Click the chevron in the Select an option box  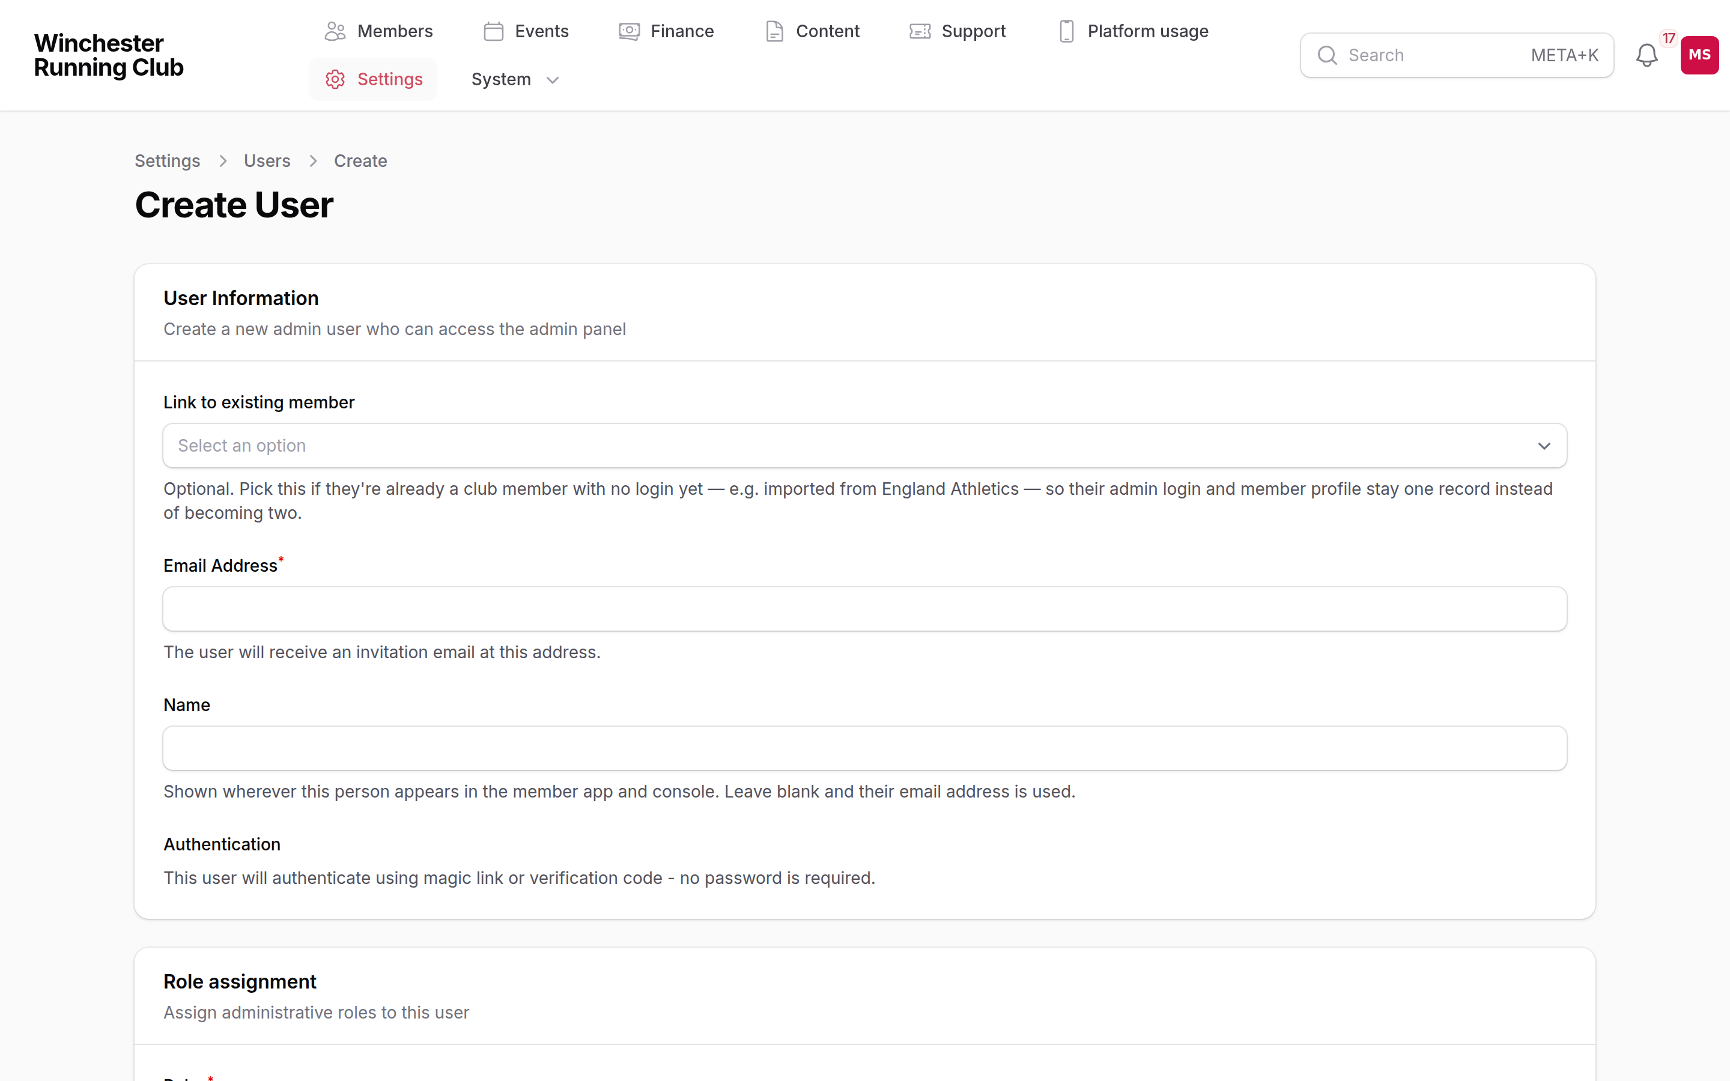[x=1544, y=446]
